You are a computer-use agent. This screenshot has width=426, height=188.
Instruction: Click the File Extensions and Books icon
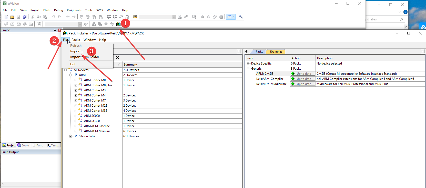(94, 24)
